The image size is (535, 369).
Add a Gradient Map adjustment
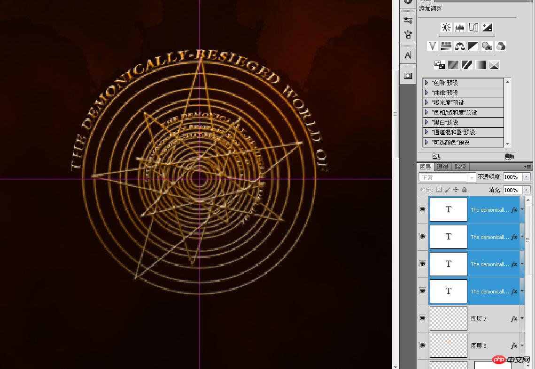pyautogui.click(x=481, y=65)
